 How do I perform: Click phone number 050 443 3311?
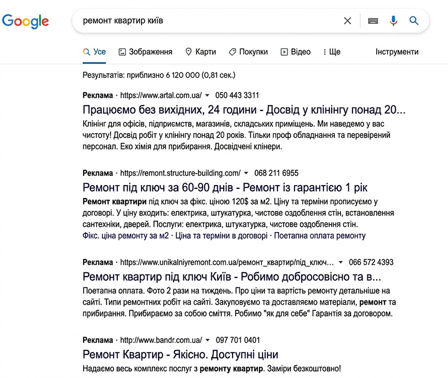click(237, 95)
